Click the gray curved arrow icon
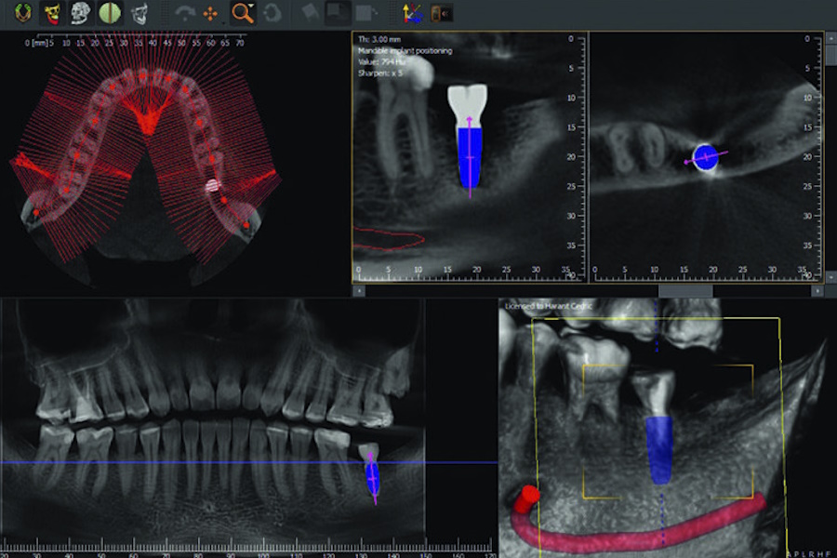 [x=184, y=13]
